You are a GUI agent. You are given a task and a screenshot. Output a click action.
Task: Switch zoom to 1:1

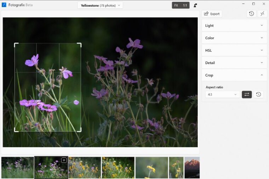point(185,5)
